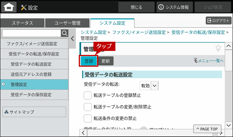The height and width of the screenshot is (137, 233).
Task: Click the システム設定 breadcrumb link
Action: (x=94, y=32)
